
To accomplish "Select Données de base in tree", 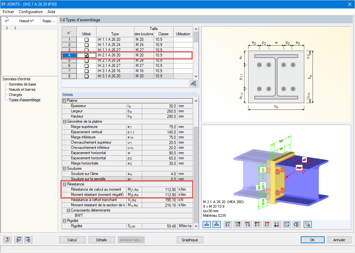I will pyautogui.click(x=23, y=84).
